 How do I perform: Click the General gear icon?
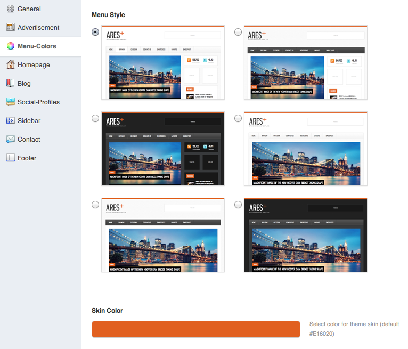(x=11, y=9)
